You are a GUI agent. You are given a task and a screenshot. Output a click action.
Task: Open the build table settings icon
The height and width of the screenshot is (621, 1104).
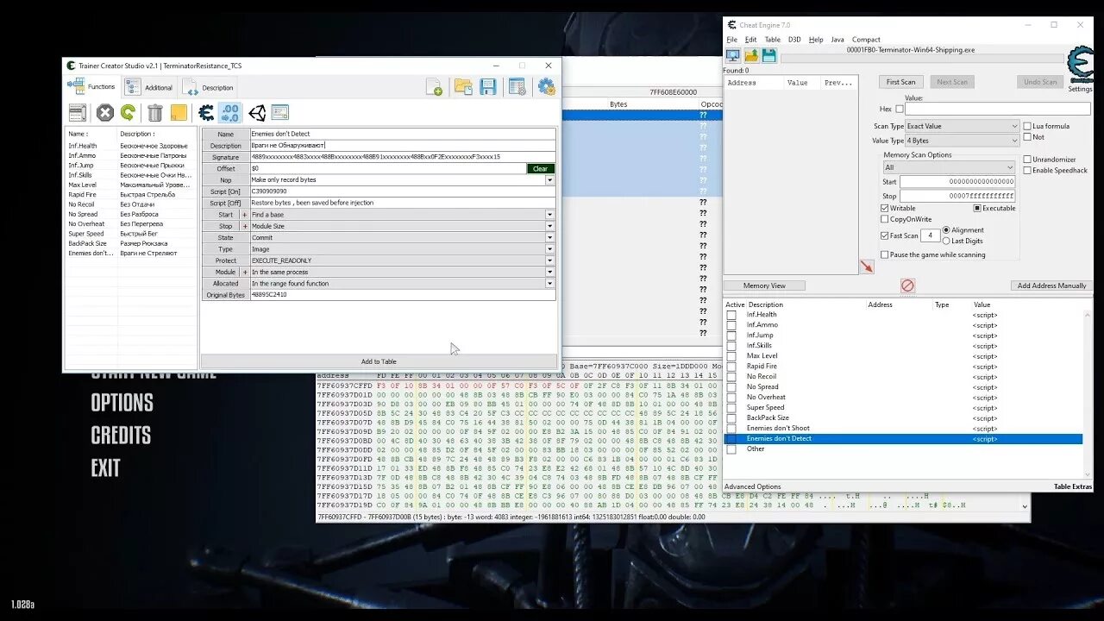(517, 87)
